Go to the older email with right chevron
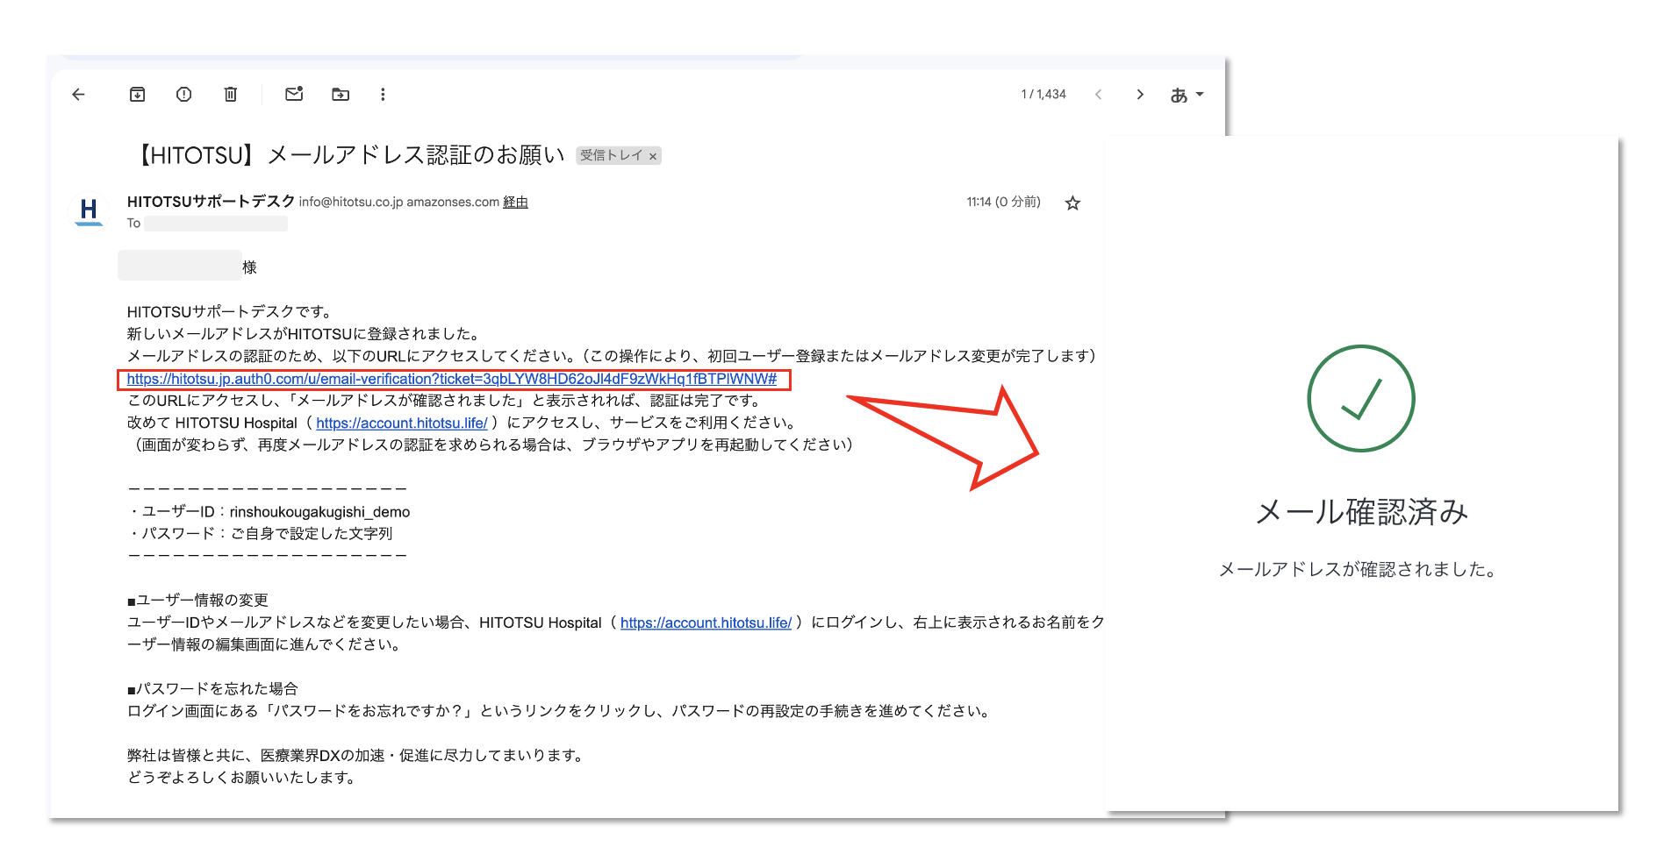The height and width of the screenshot is (868, 1678). (x=1140, y=95)
